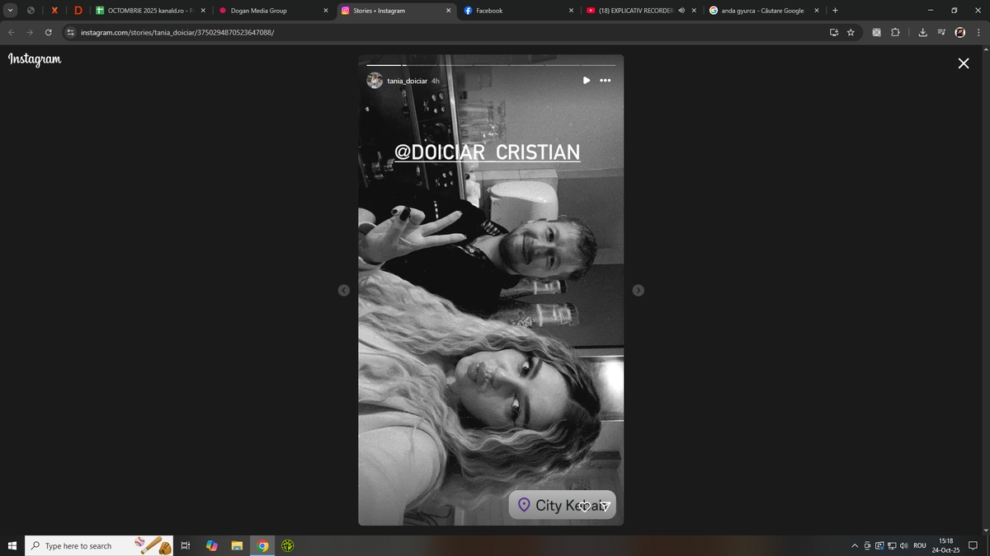Go to the next story with right arrow
Screen dimensions: 990x556
[638, 290]
